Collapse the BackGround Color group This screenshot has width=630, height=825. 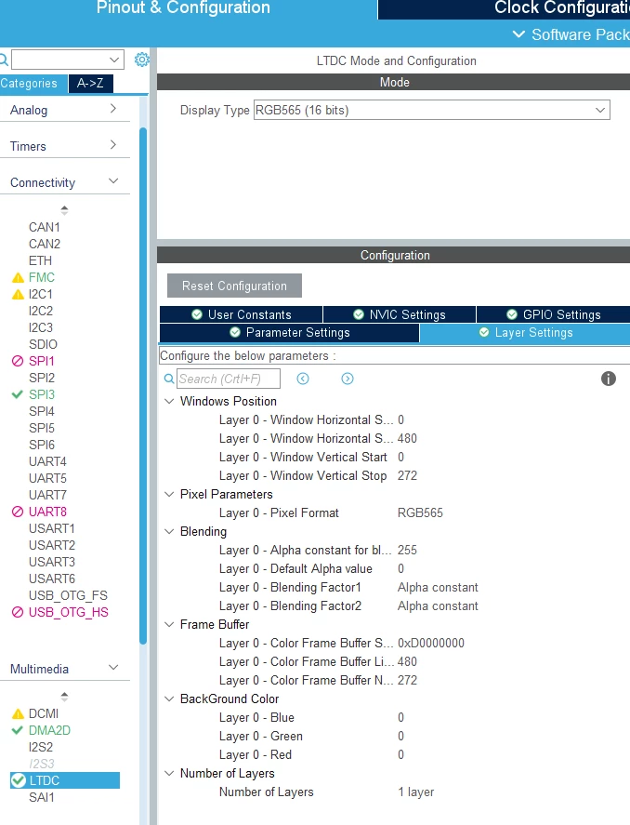169,699
